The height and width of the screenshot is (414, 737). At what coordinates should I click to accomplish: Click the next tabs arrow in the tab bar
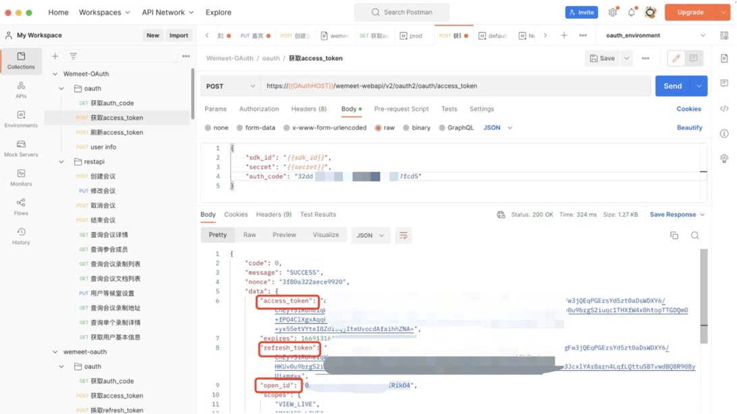[545, 36]
